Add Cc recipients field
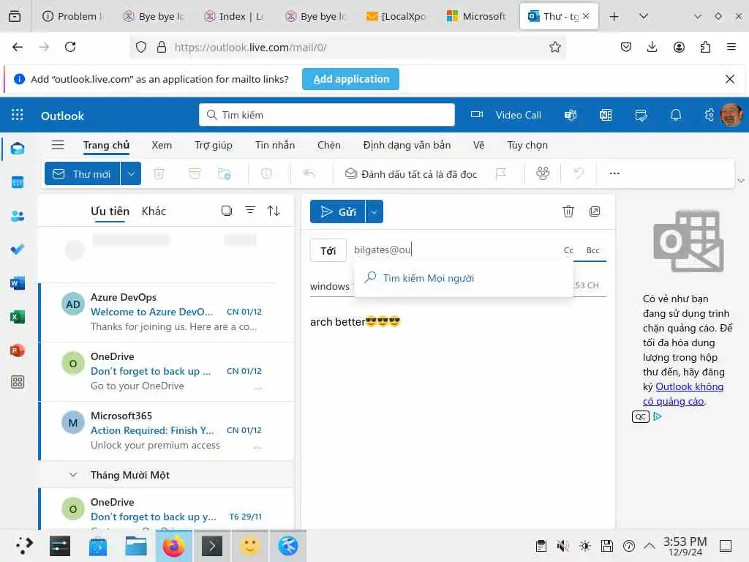This screenshot has width=749, height=562. (x=568, y=250)
